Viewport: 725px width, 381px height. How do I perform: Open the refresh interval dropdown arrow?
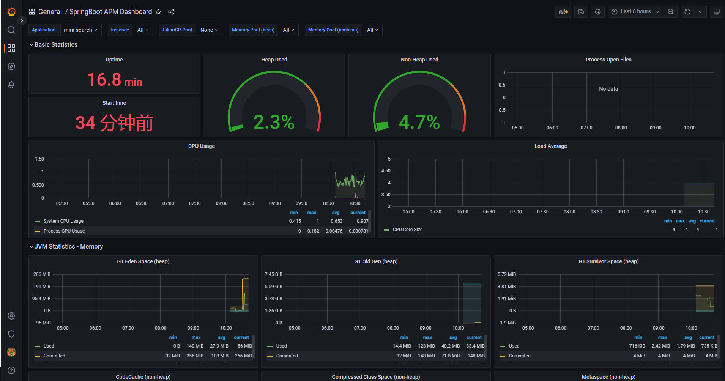tap(700, 12)
